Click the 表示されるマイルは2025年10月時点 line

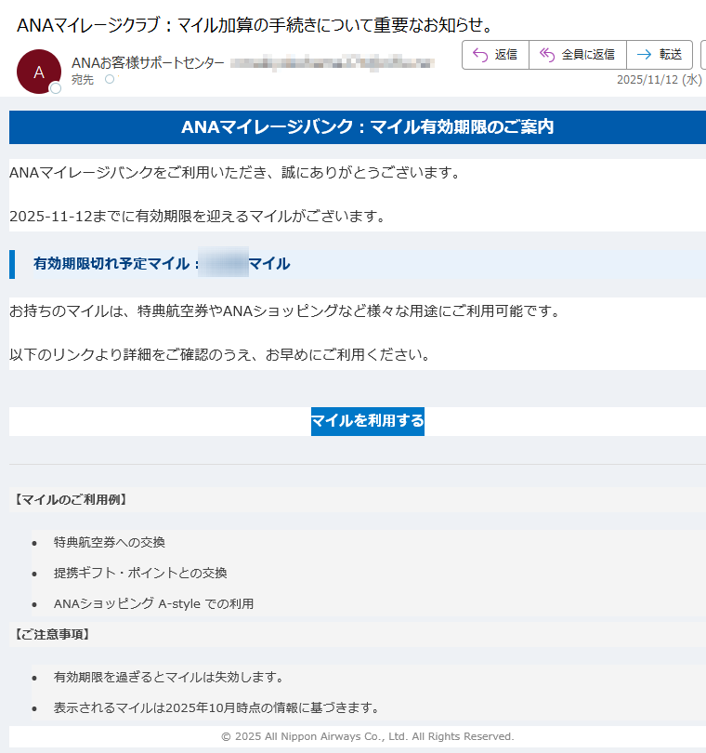click(x=216, y=707)
